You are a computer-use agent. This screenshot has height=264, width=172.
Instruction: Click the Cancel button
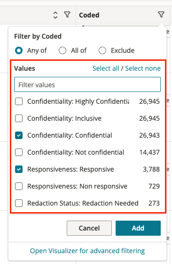(x=89, y=228)
